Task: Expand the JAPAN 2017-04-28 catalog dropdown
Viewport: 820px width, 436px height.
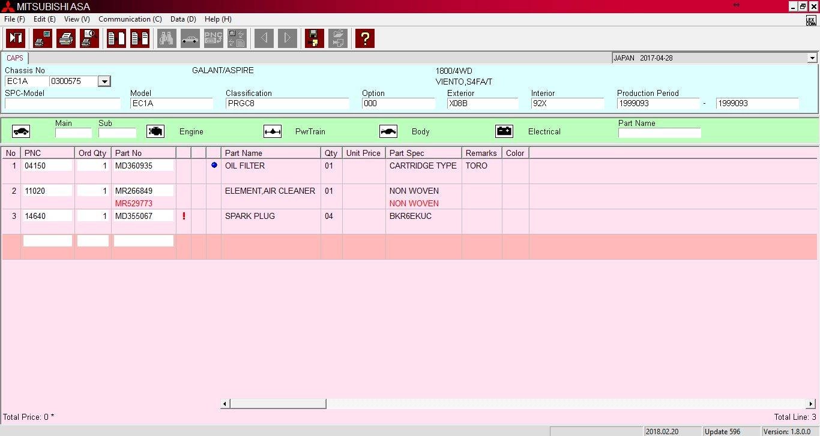Action: point(812,58)
